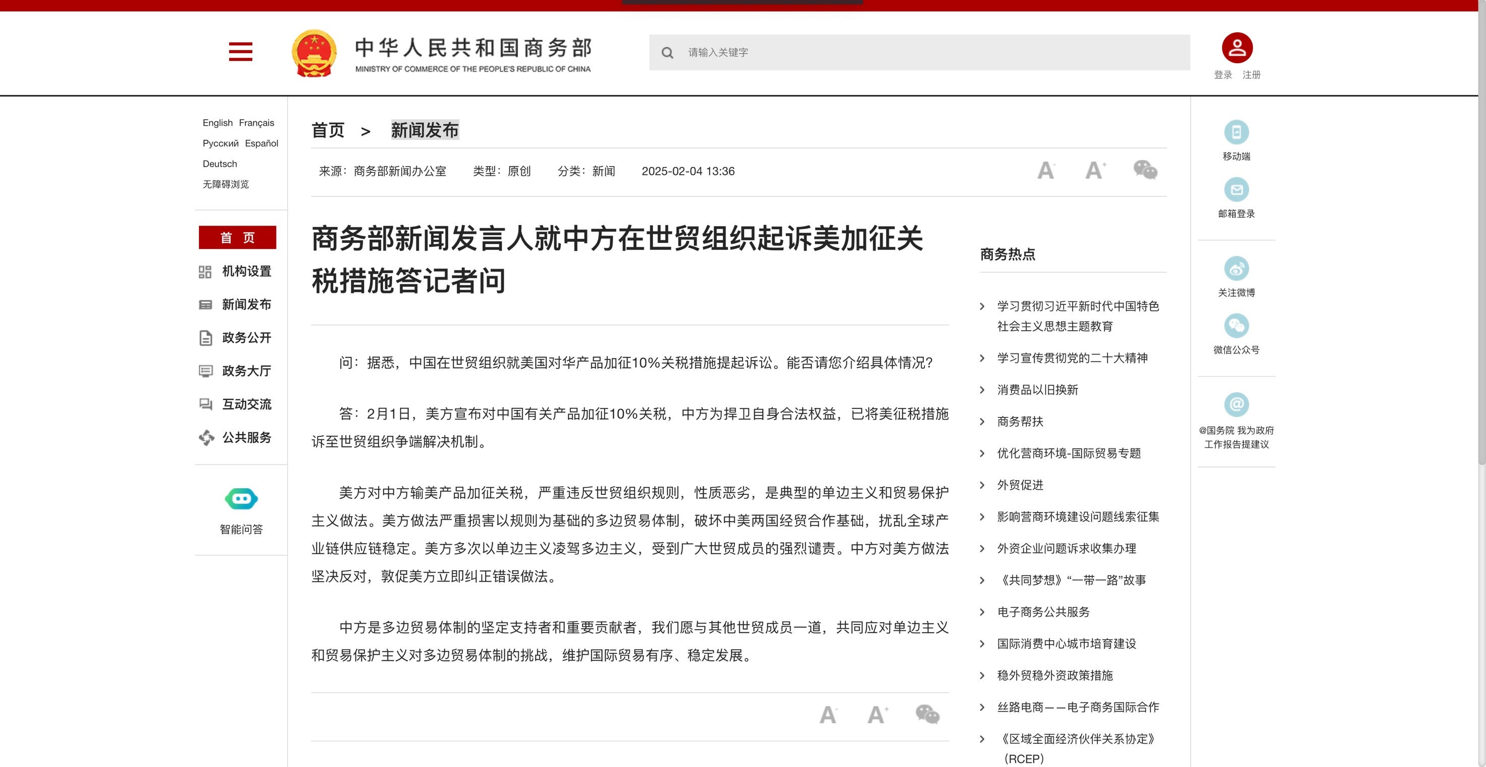Image resolution: width=1486 pixels, height=767 pixels.
Task: Select the 首页 red sidebar tab
Action: 237,237
